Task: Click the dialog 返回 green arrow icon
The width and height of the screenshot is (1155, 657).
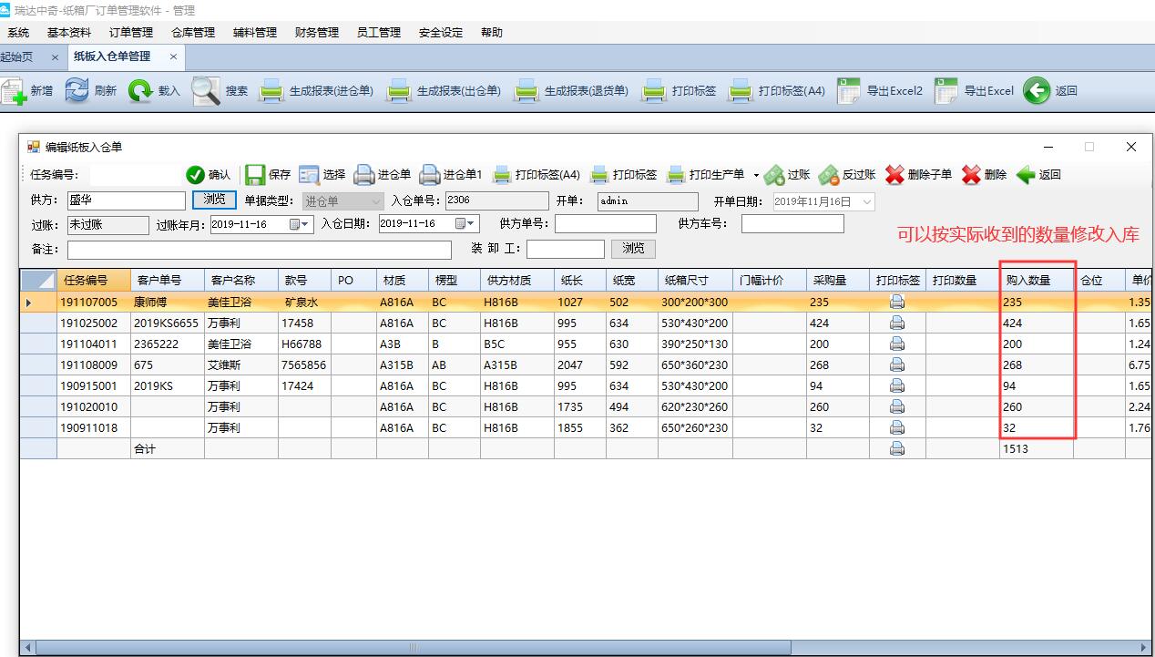Action: pyautogui.click(x=1026, y=175)
